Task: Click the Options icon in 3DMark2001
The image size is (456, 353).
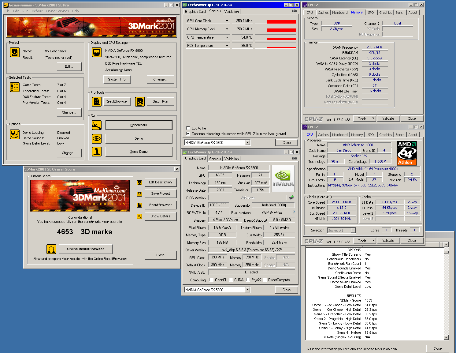Action: tap(15, 134)
